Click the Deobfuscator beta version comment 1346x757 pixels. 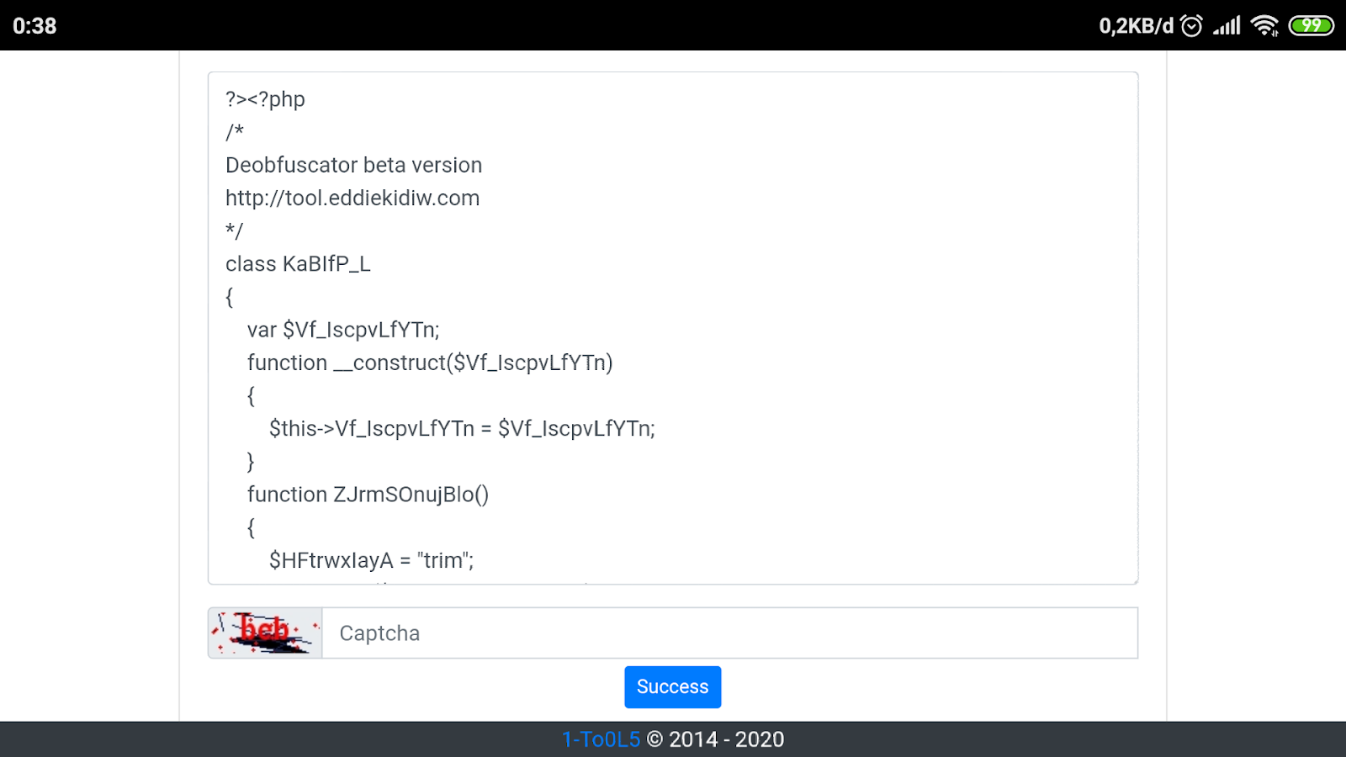[353, 165]
